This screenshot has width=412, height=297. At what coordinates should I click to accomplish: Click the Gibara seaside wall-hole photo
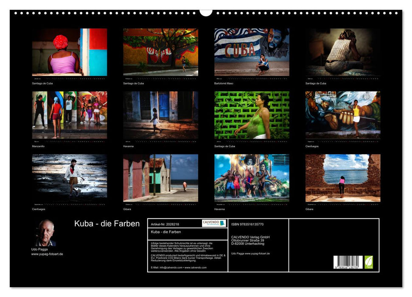coord(344,178)
